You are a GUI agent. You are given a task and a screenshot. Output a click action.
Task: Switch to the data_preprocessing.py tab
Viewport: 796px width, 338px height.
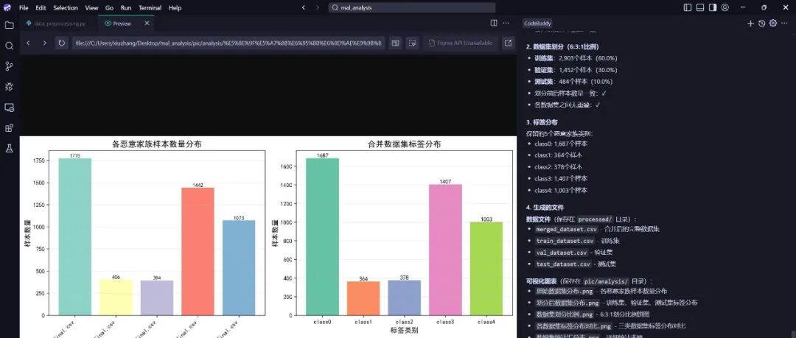tap(56, 24)
